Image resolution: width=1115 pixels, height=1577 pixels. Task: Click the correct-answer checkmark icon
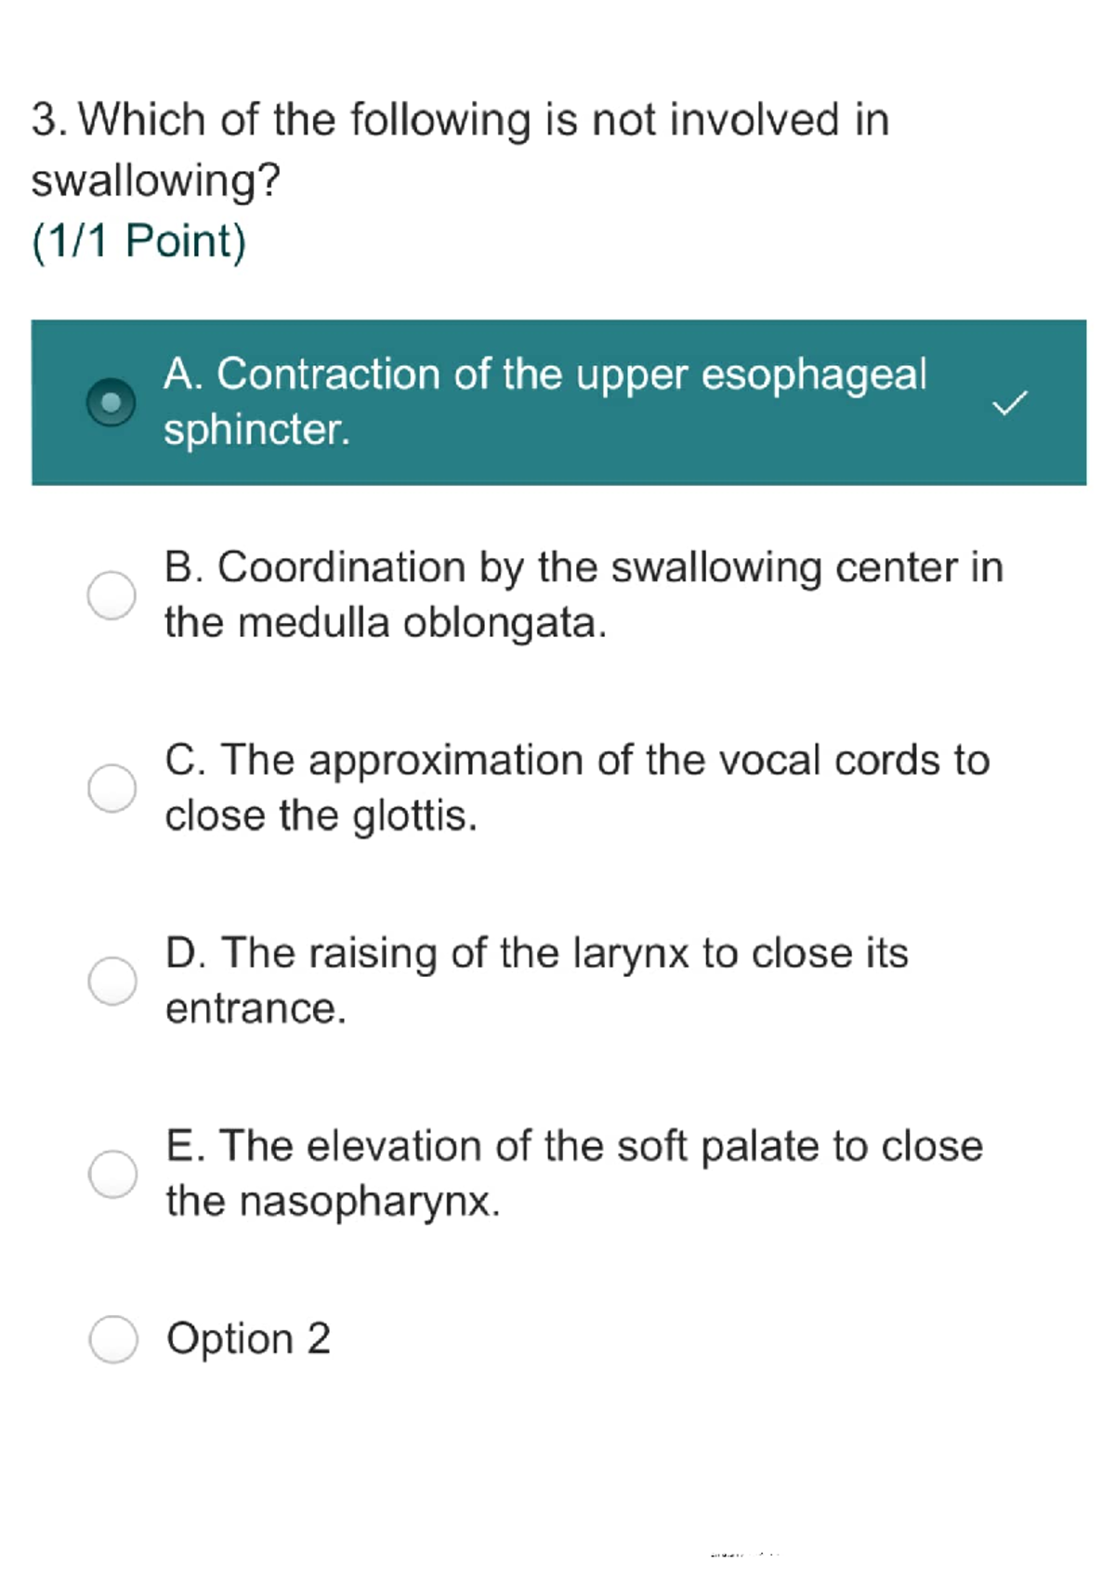click(x=1010, y=403)
